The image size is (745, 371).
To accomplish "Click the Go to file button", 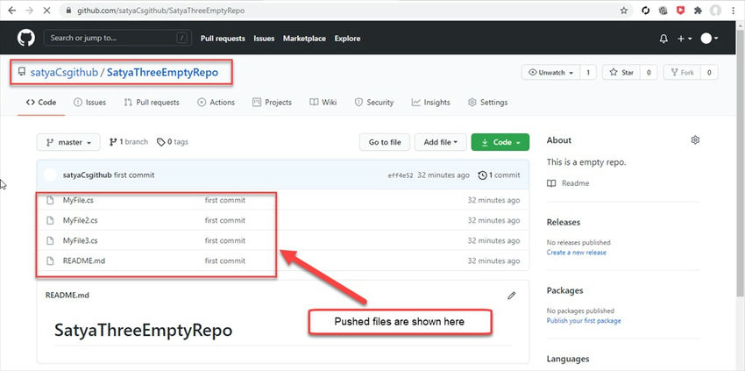I will point(385,142).
